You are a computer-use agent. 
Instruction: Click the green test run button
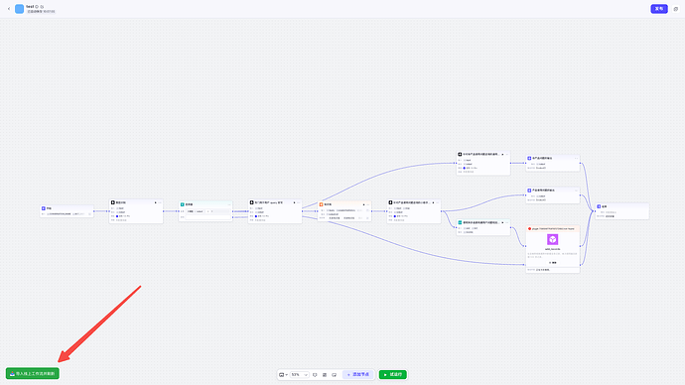coord(393,374)
